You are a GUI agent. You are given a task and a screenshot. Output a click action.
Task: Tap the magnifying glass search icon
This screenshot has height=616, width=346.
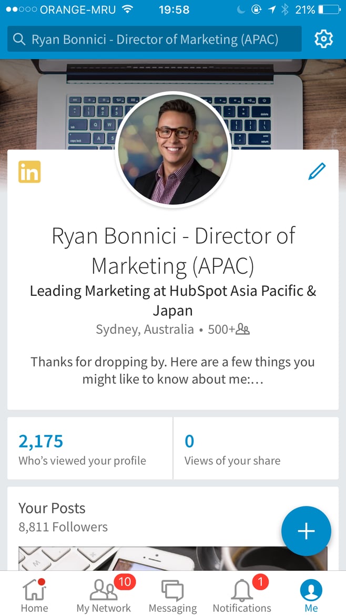click(x=19, y=39)
